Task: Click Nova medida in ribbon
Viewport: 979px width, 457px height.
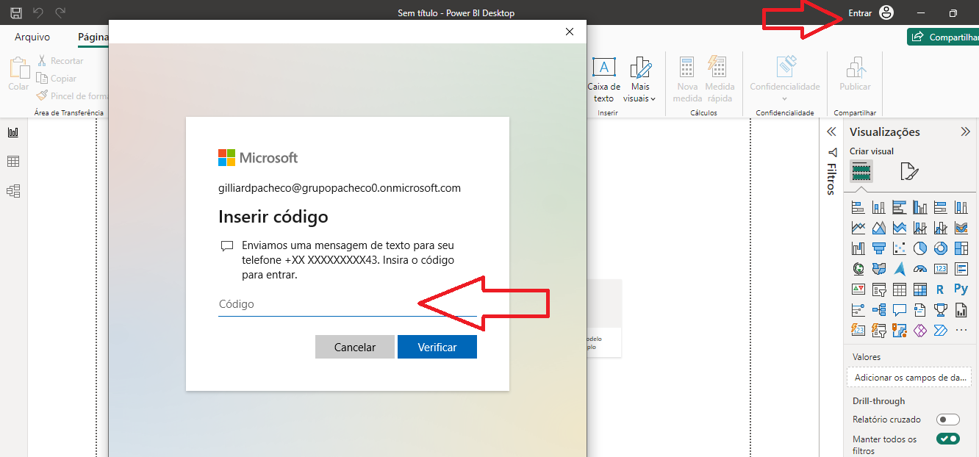Action: point(687,79)
